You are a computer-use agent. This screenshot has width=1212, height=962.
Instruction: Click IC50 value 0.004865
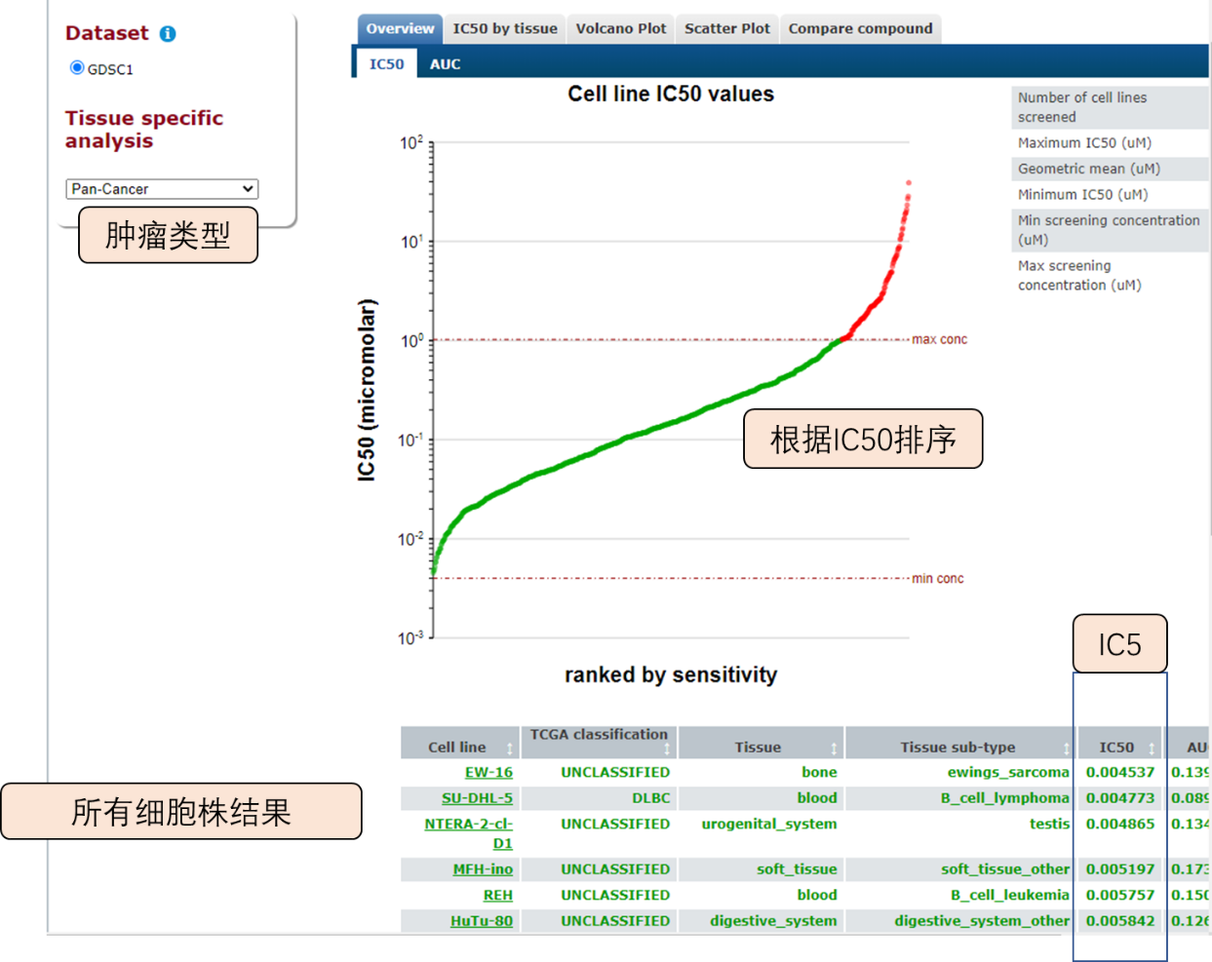coord(1119,824)
